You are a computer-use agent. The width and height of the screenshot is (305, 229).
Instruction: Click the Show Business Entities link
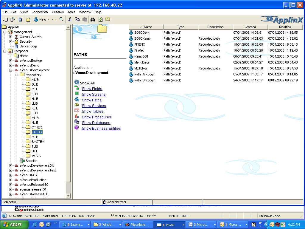(x=101, y=128)
